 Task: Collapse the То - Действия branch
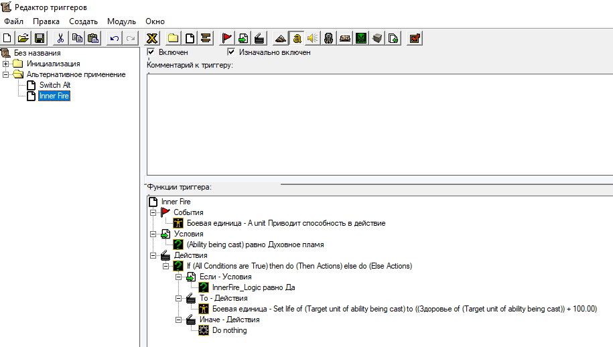(x=179, y=298)
